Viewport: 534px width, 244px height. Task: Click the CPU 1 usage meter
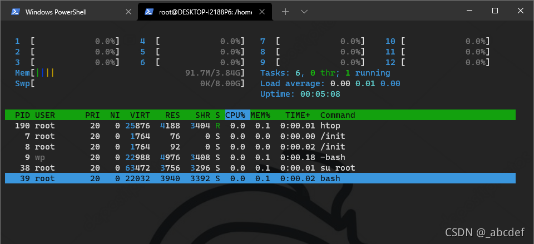click(67, 42)
